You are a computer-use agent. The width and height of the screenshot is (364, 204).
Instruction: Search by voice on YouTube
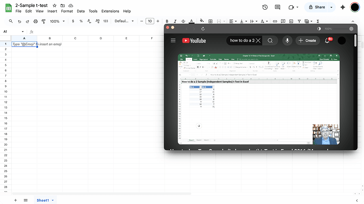pyautogui.click(x=288, y=40)
